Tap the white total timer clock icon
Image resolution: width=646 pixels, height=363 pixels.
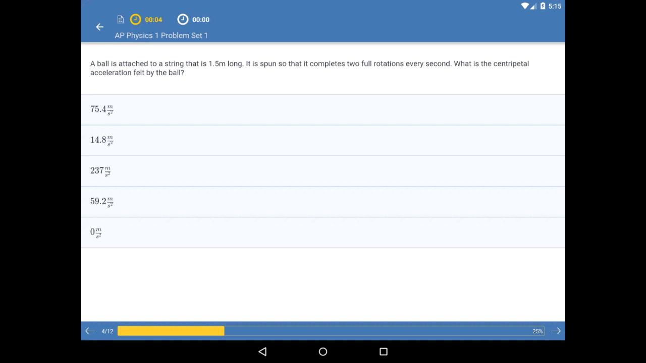(183, 20)
